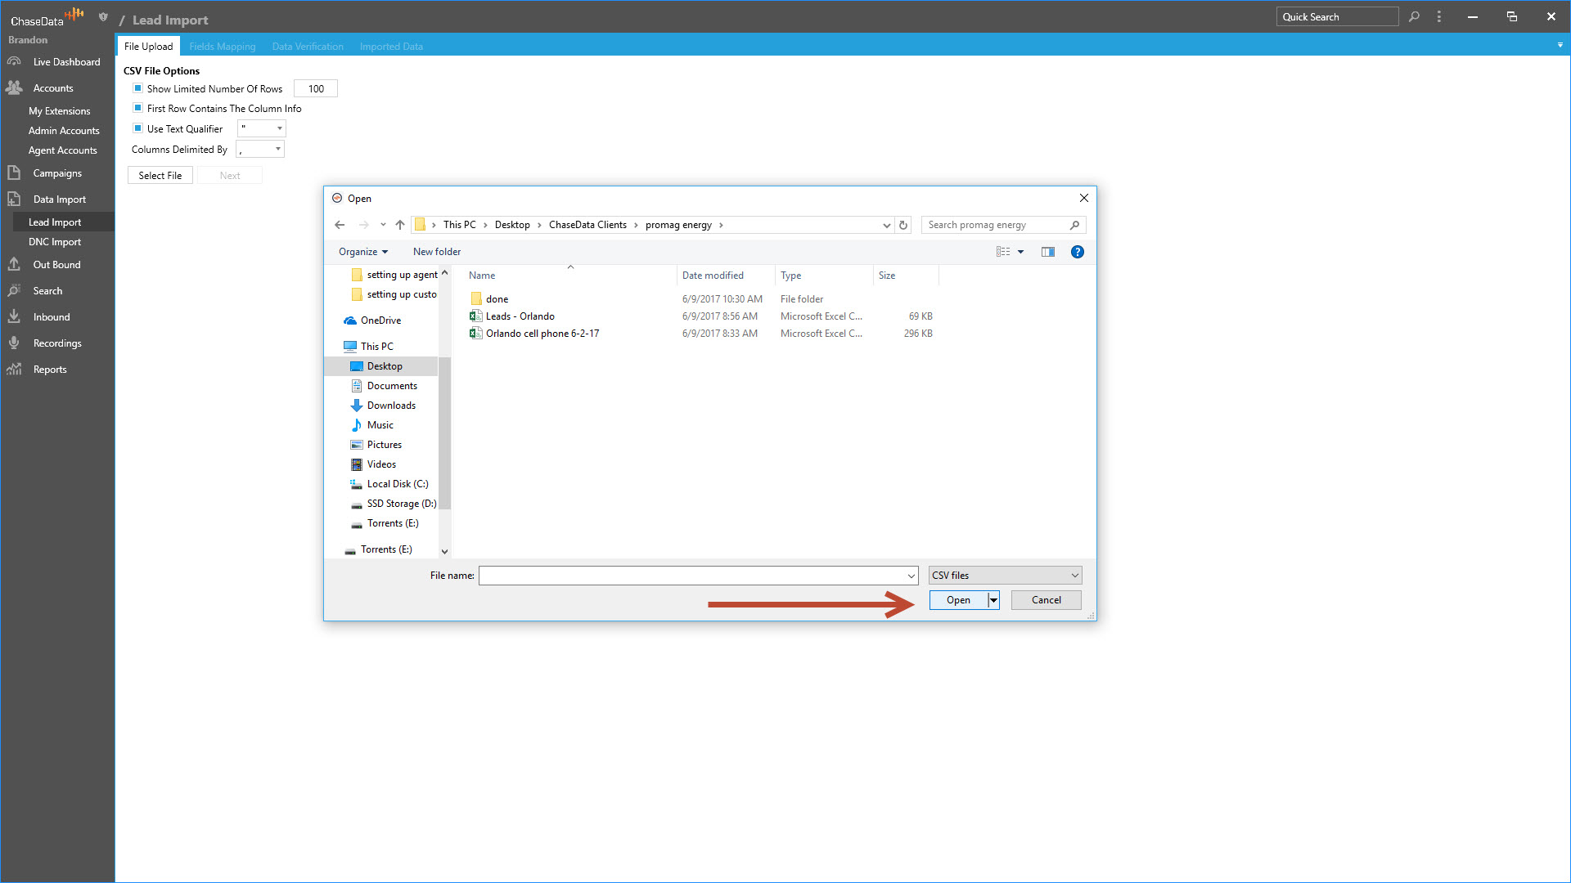
Task: Switch to the Fields Mapping tab
Action: pos(223,47)
